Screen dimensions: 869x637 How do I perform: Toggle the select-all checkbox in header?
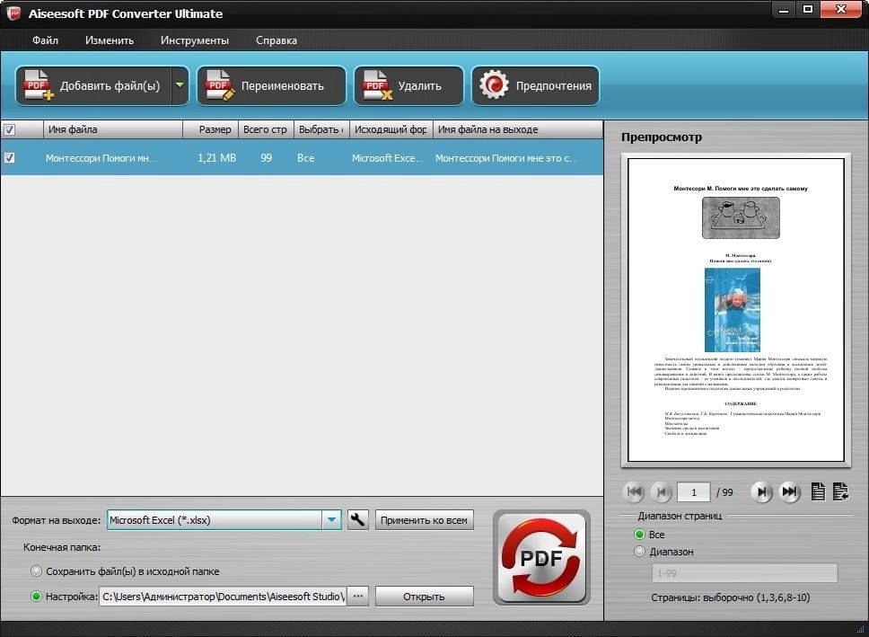pyautogui.click(x=9, y=130)
